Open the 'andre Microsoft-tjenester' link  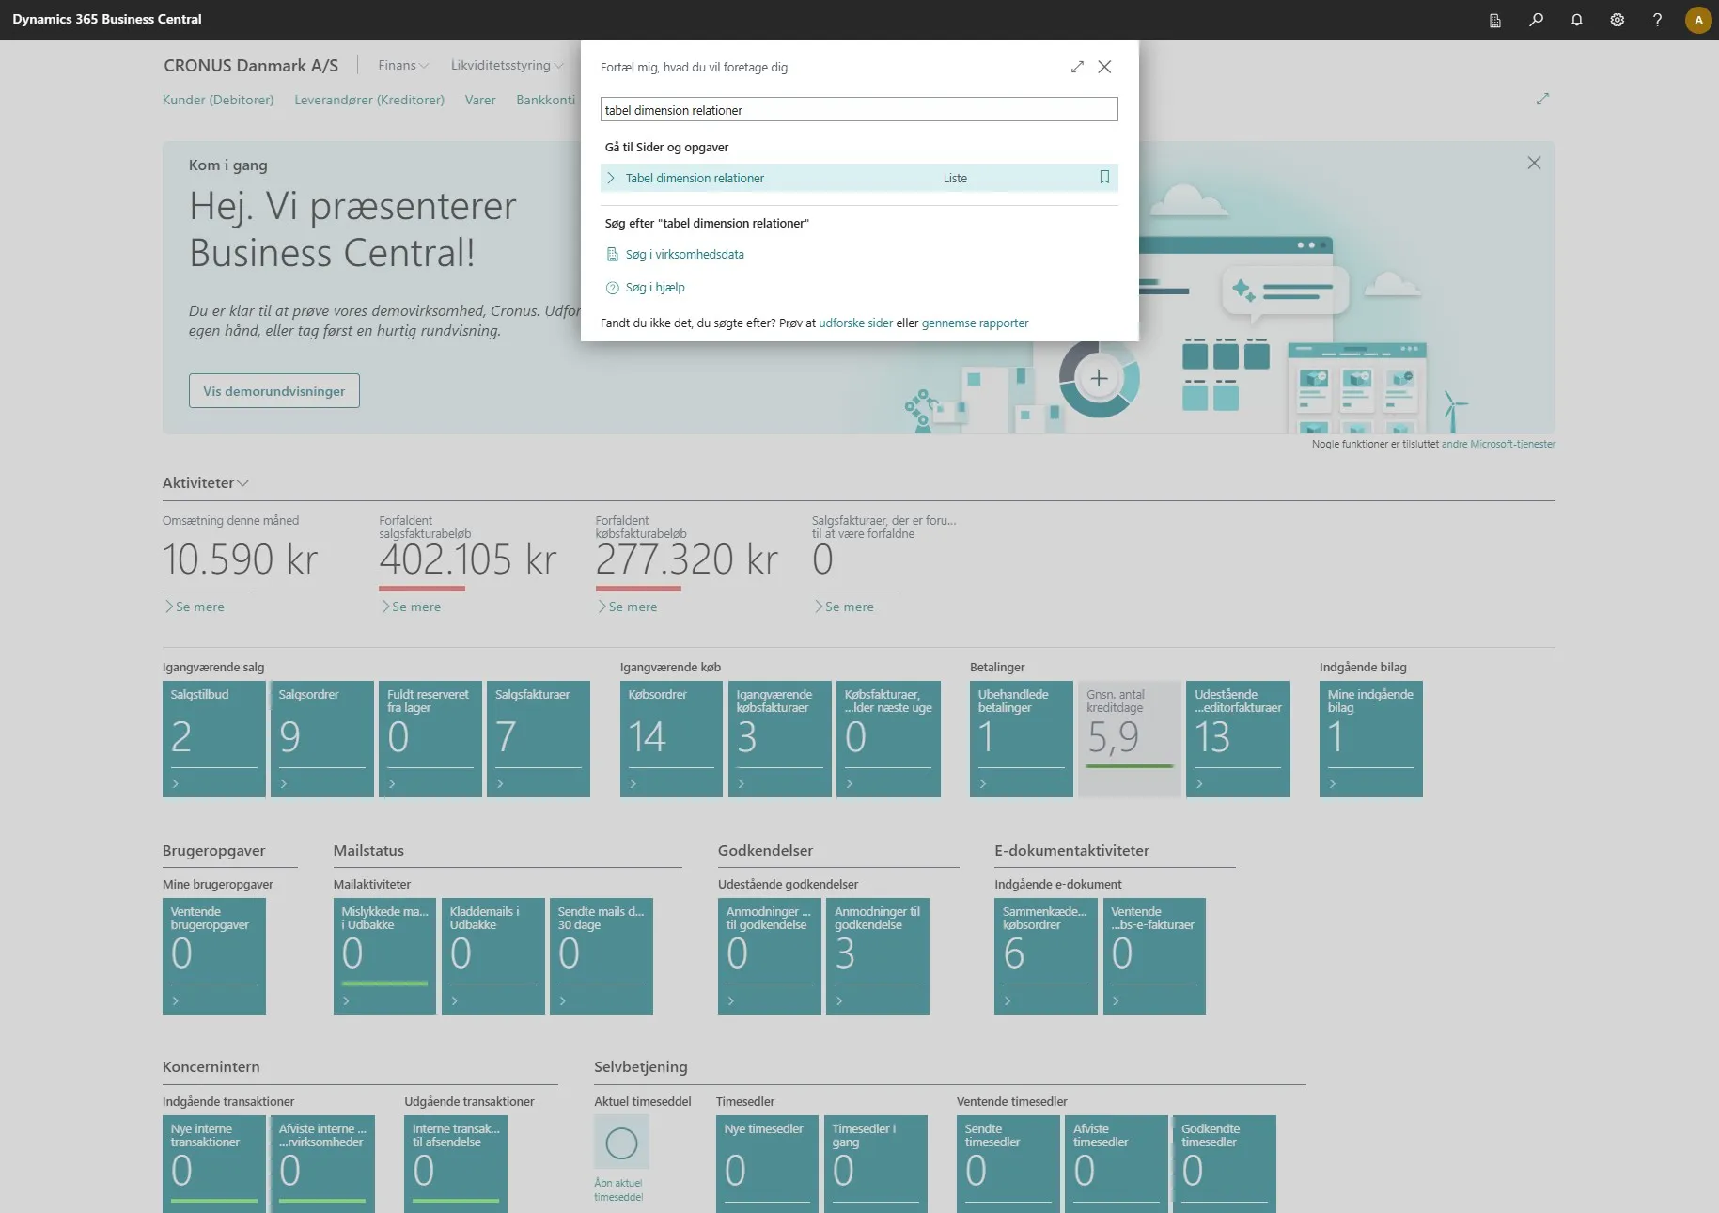click(x=1498, y=444)
